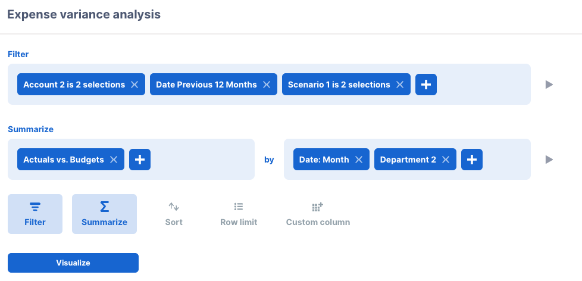Open the Account 2 is 2 selections filter
Viewport: 582px width, 281px height.
coord(74,85)
